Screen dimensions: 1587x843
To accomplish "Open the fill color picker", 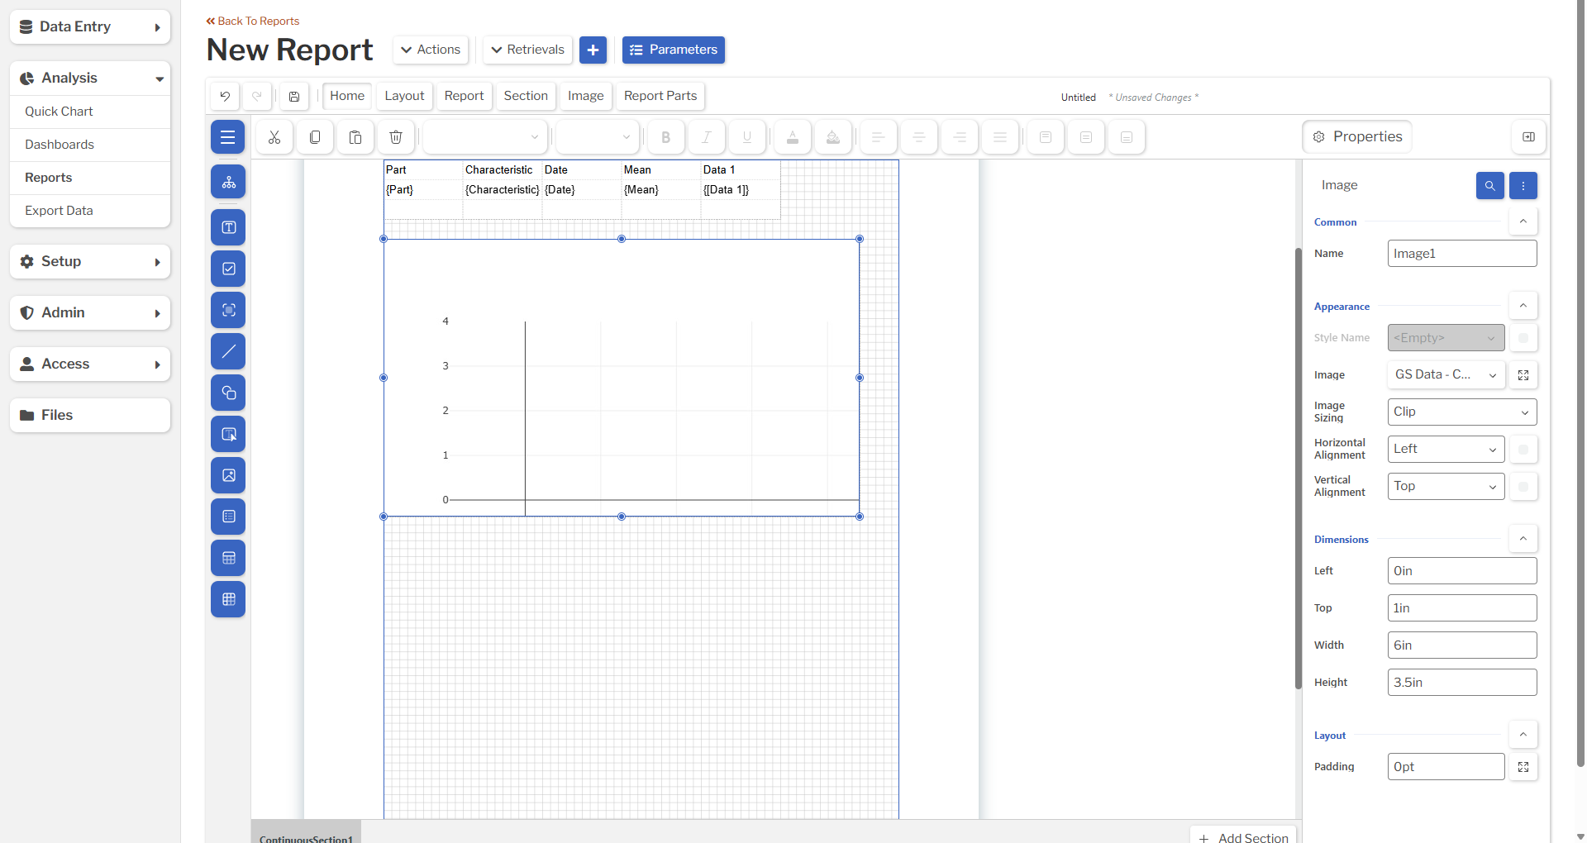I will click(832, 137).
